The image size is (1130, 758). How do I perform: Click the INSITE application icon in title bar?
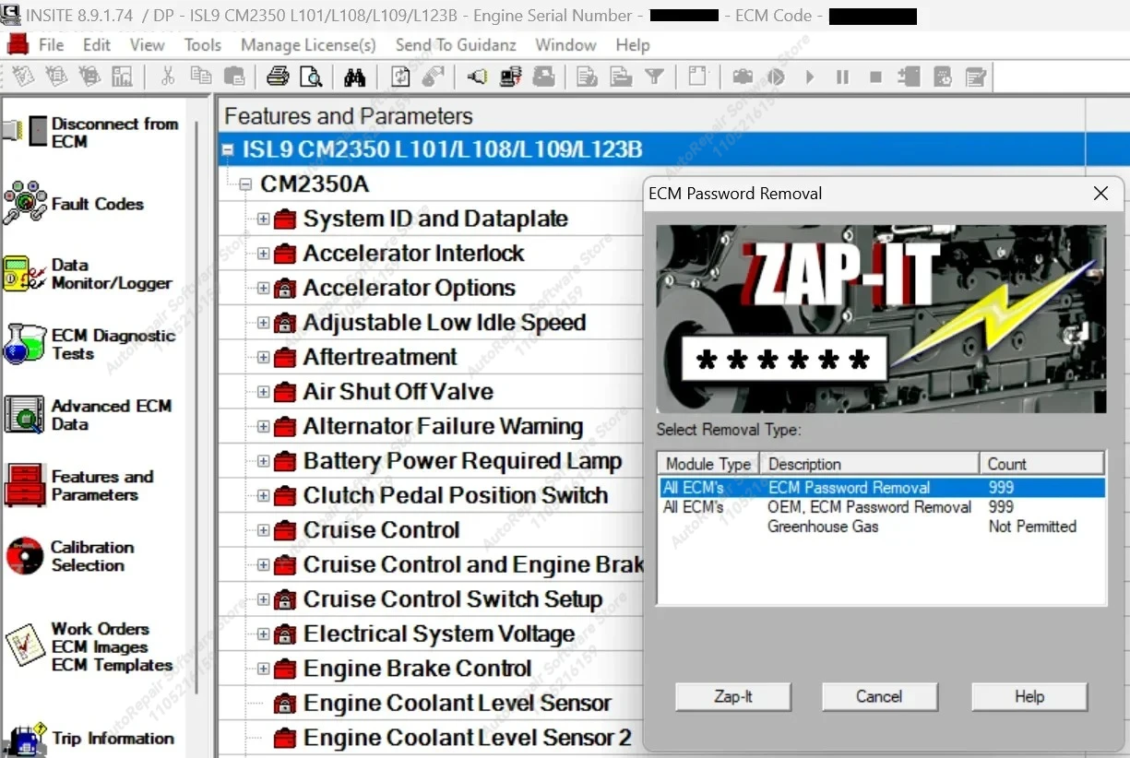[11, 14]
